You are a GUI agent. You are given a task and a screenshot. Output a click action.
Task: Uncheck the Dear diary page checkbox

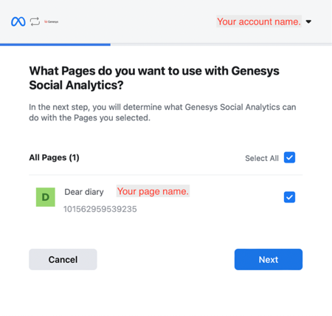point(289,197)
